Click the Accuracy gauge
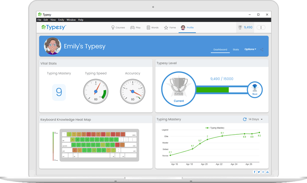The image size is (307, 183). pos(133,91)
